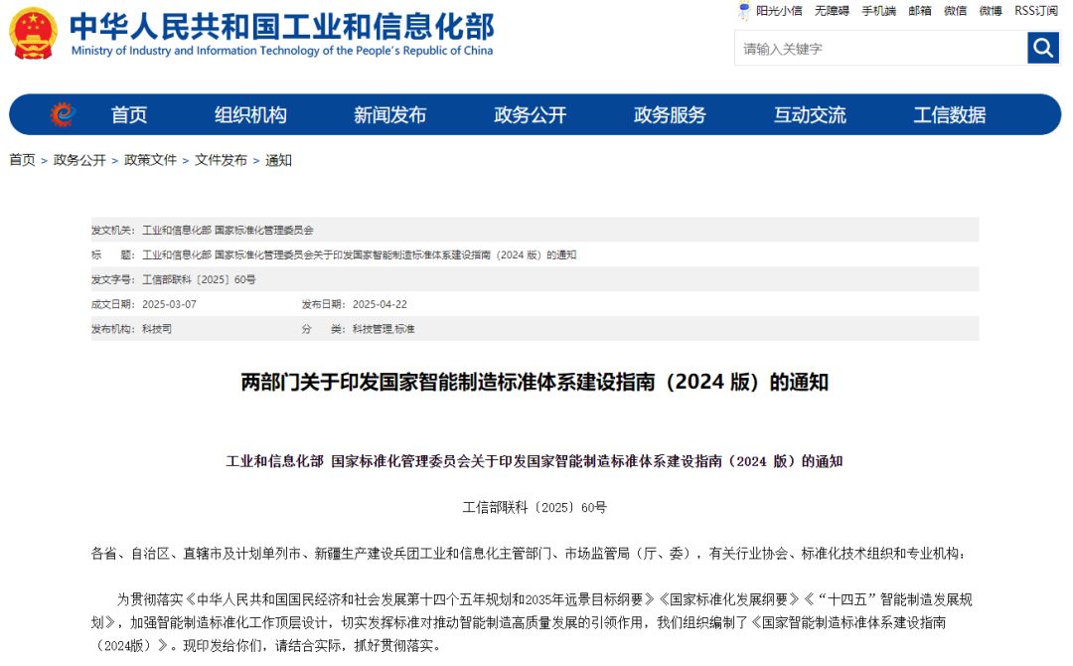Click the magnifier search button
The image size is (1073, 666).
point(1043,48)
